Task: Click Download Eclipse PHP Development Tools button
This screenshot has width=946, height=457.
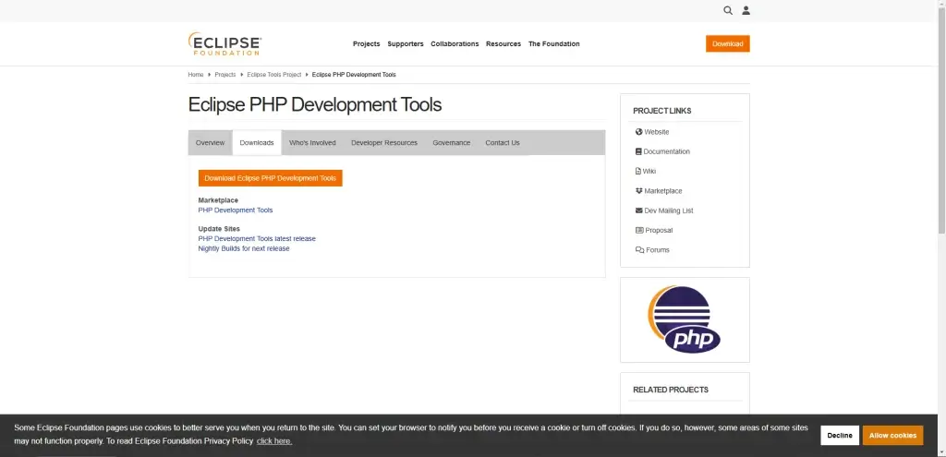Action: coord(271,178)
